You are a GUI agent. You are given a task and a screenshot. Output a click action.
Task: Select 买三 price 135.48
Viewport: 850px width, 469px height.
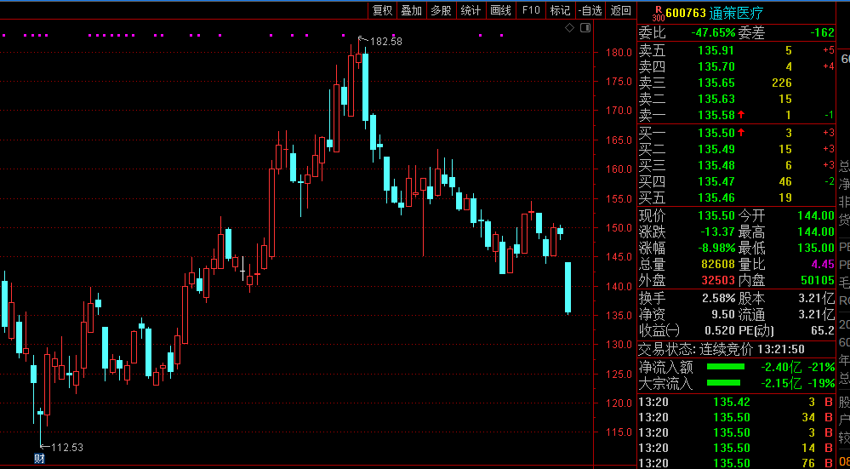[716, 165]
